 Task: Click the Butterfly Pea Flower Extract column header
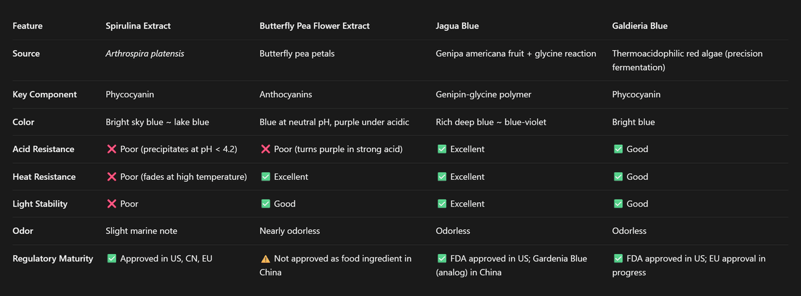pos(314,26)
